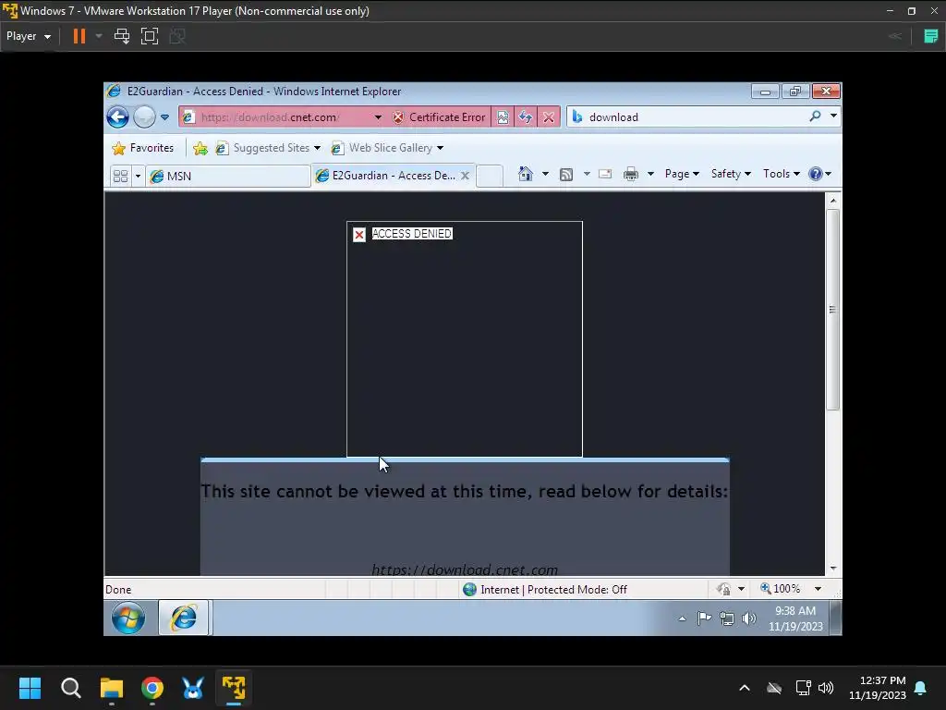Click the VMware pause/suspend button
The image size is (946, 710).
click(79, 36)
